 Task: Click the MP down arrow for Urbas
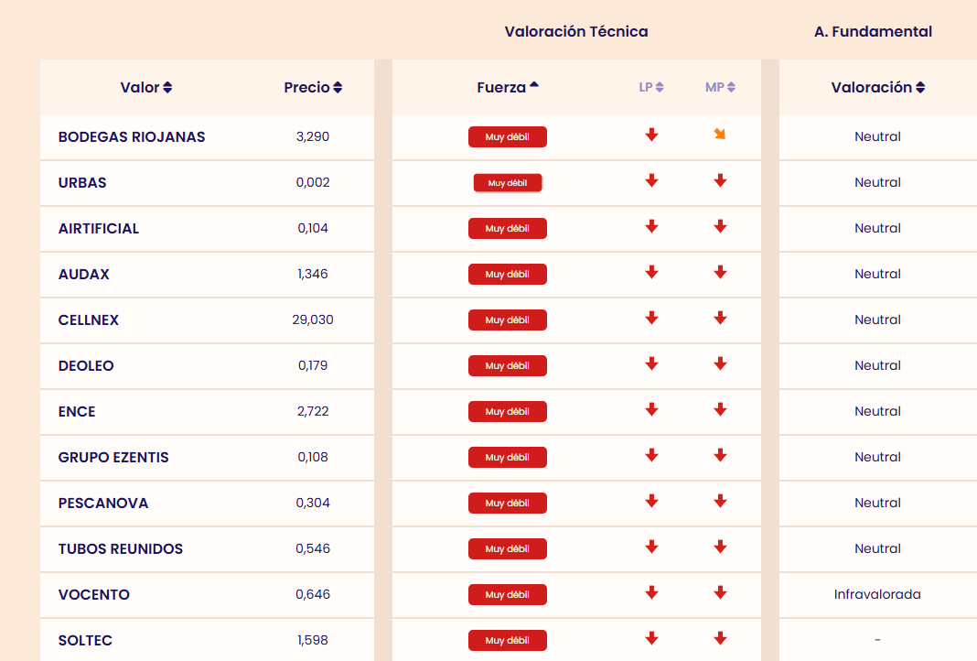click(x=720, y=181)
